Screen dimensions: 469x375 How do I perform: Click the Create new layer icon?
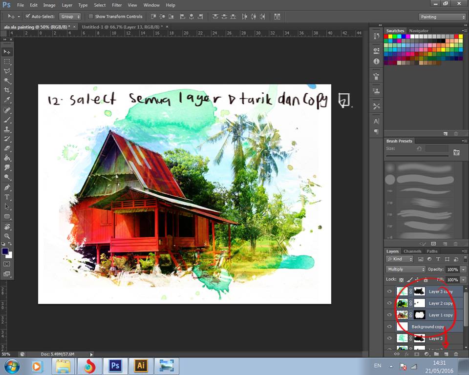click(446, 354)
